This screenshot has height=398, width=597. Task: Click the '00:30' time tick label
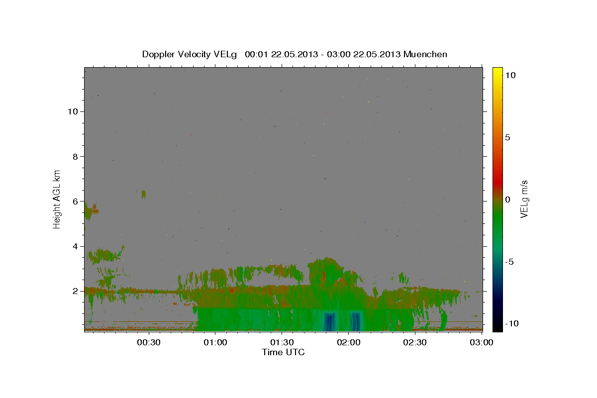148,342
